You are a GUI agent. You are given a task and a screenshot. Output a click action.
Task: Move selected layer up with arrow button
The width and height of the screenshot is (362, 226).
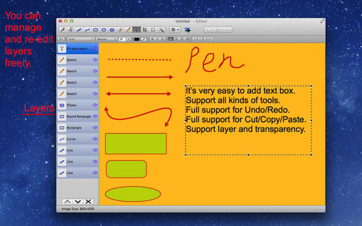[x=68, y=201]
